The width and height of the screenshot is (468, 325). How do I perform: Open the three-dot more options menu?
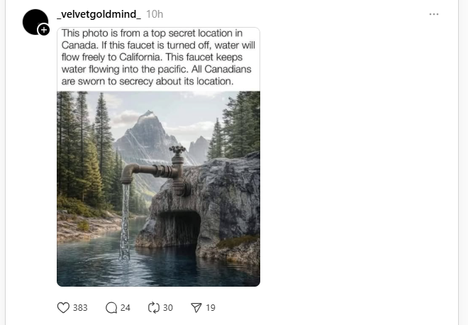pos(434,14)
